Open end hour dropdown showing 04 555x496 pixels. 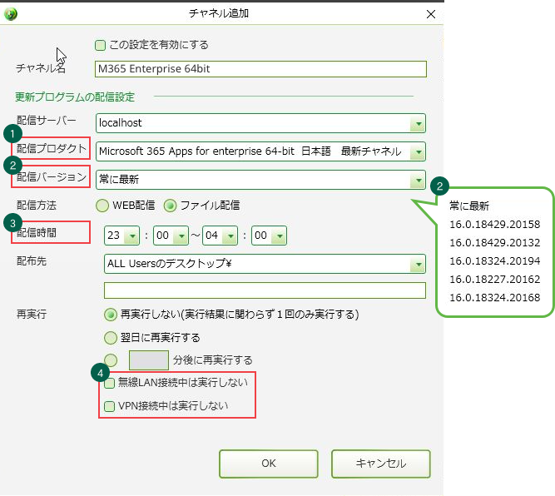point(220,236)
